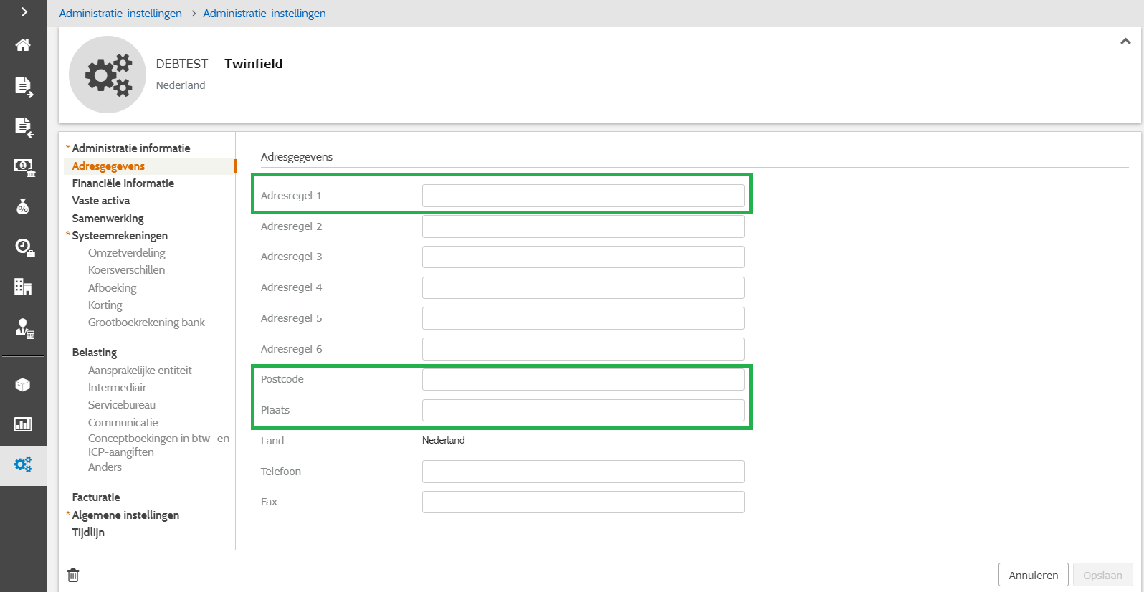Open the bar chart reports icon
This screenshot has width=1144, height=592.
tap(23, 424)
